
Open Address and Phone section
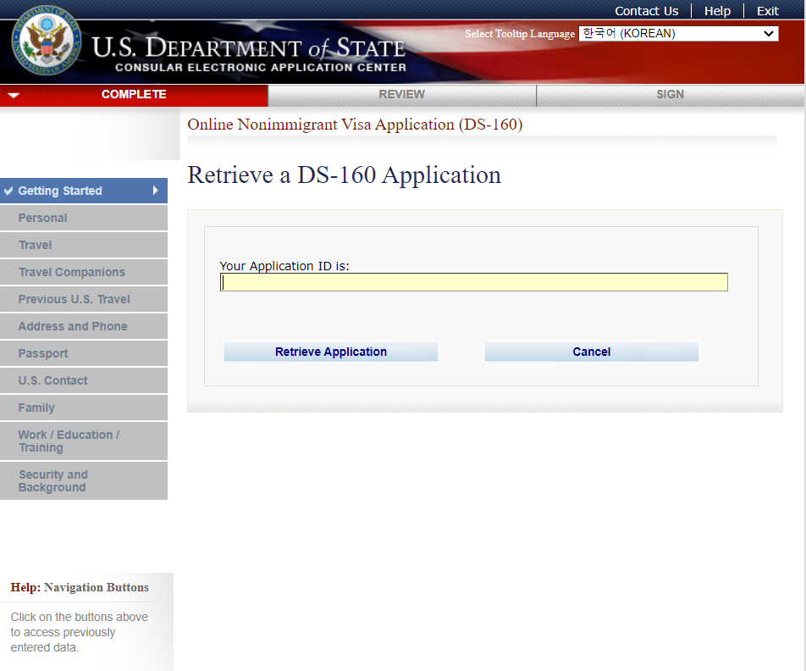click(84, 326)
